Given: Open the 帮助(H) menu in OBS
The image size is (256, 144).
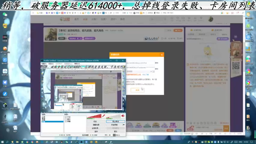Looking at the screenshot, I should tap(77, 64).
